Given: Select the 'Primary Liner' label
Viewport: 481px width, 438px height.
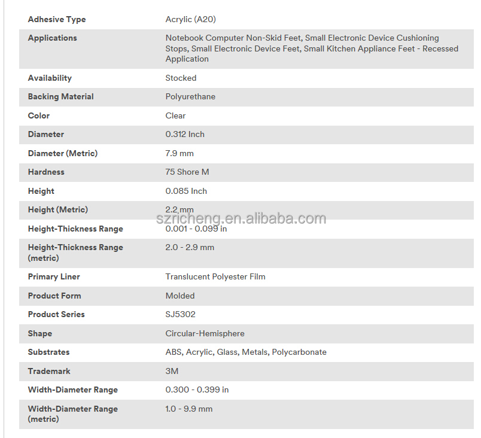Looking at the screenshot, I should pos(54,276).
